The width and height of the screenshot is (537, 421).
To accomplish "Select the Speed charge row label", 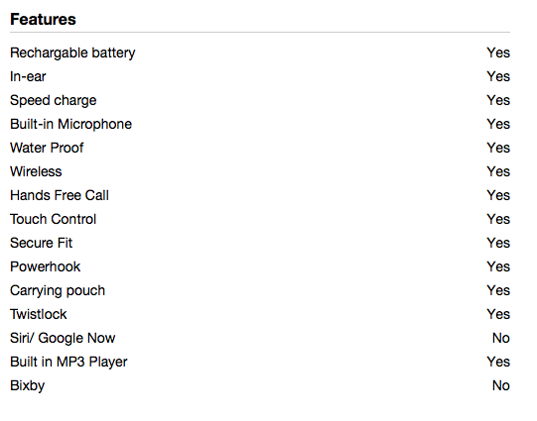I will (x=53, y=101).
